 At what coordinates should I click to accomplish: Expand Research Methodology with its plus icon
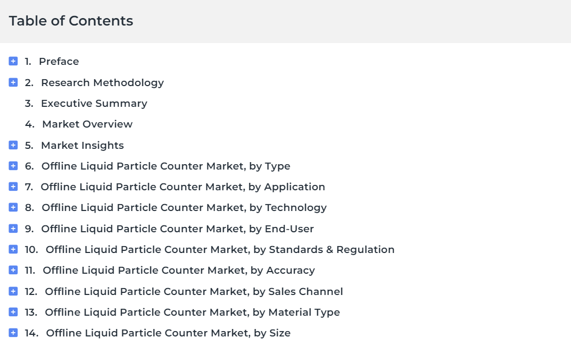click(13, 82)
